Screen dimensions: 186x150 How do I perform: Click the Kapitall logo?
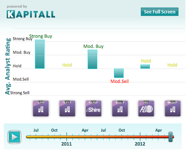(x=31, y=14)
